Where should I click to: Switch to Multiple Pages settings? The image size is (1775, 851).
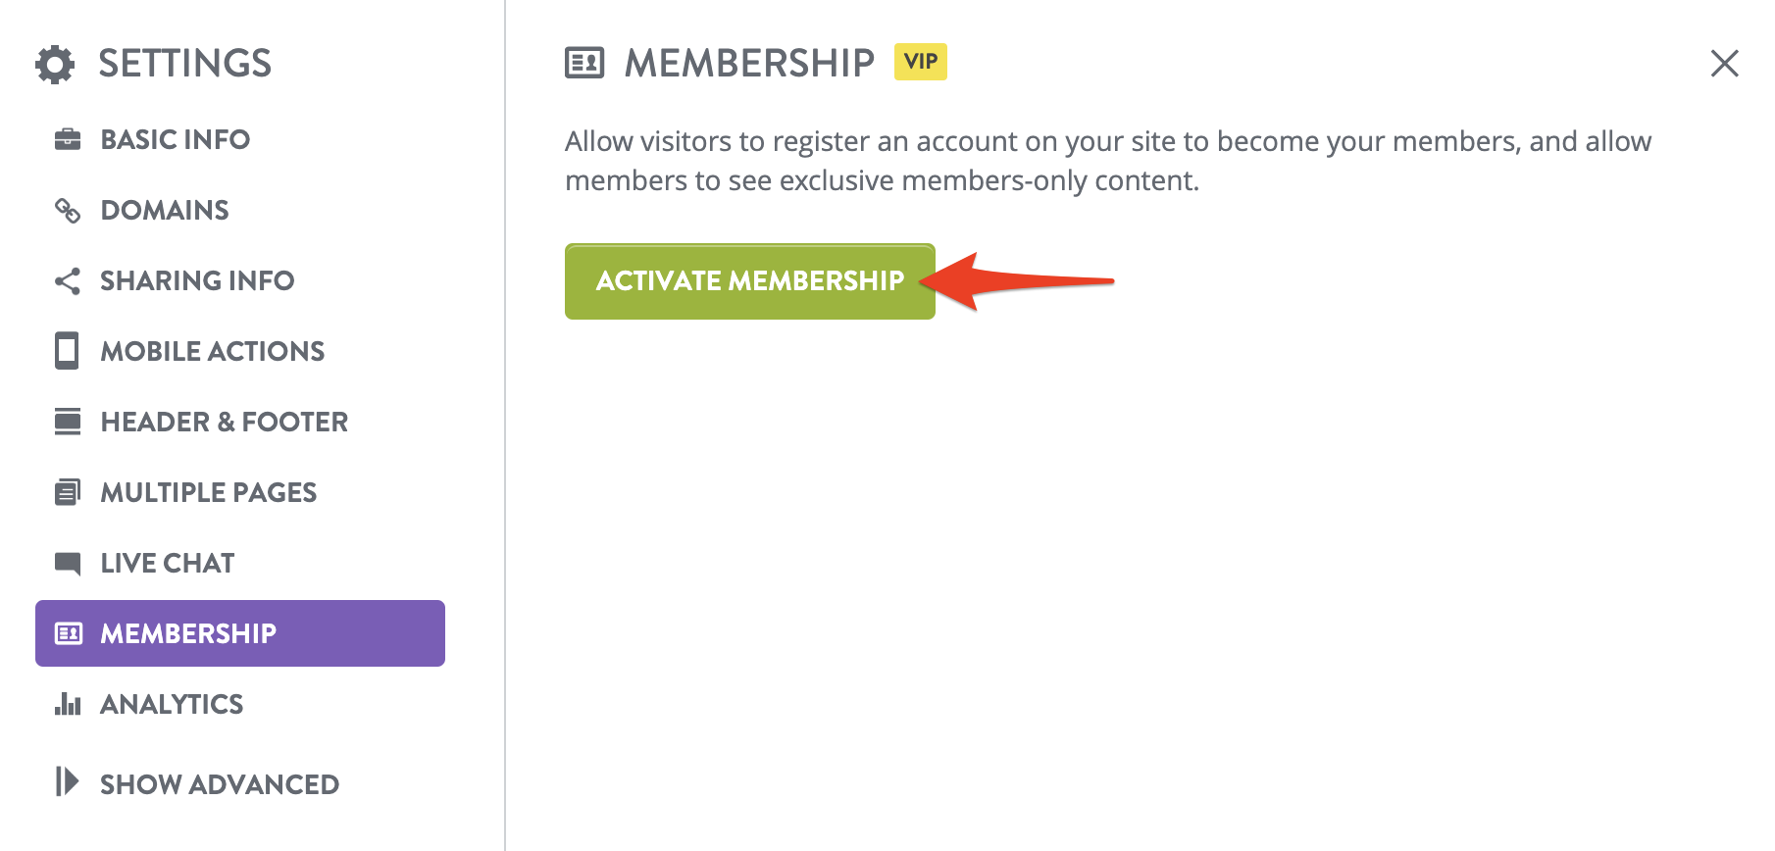point(209,492)
